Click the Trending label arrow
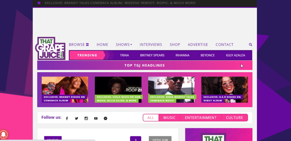This screenshot has width=291, height=141. pos(87,55)
